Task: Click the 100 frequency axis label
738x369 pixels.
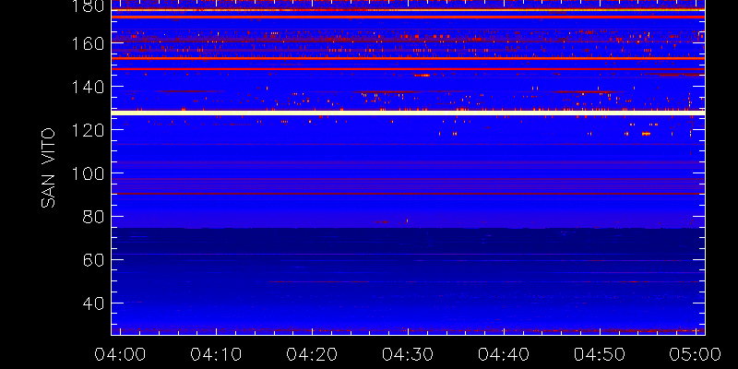Action: pos(88,173)
